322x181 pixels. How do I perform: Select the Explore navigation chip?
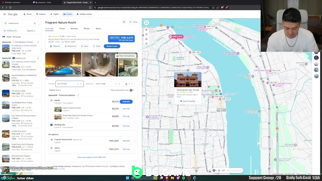click(x=41, y=14)
